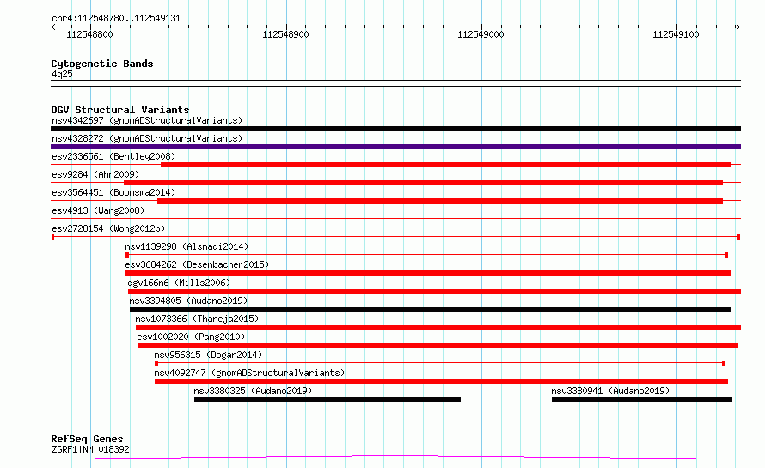Select variant label nsv956315 (Dogan2014)
The image size is (765, 468).
(x=208, y=355)
